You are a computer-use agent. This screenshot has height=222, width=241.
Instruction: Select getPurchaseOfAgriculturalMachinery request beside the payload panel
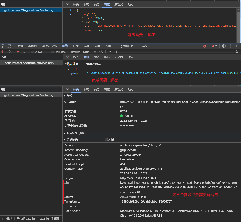pos(31,63)
